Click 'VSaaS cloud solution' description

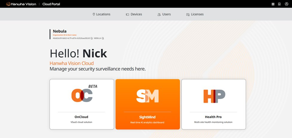pyautogui.click(x=82, y=122)
